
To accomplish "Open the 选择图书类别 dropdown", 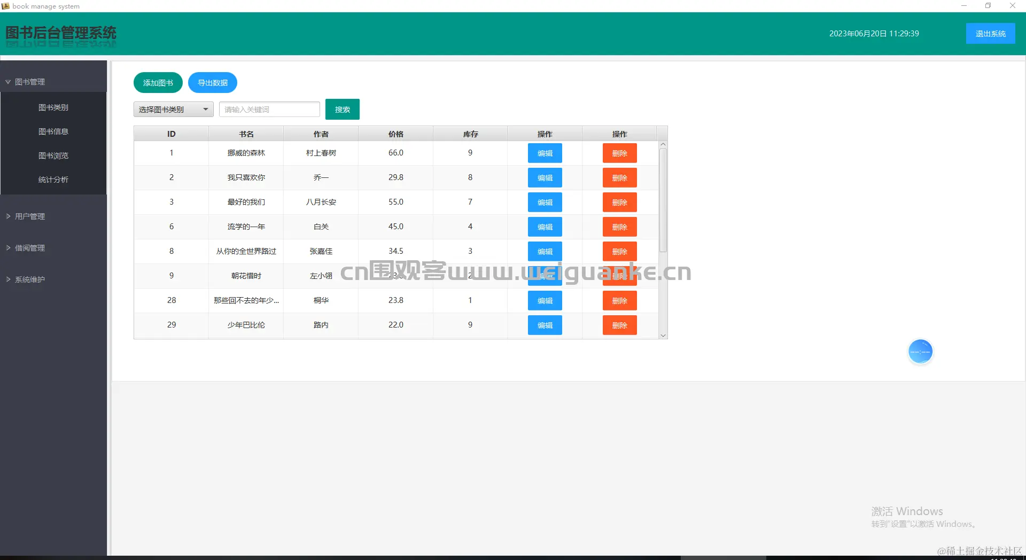I will click(174, 110).
